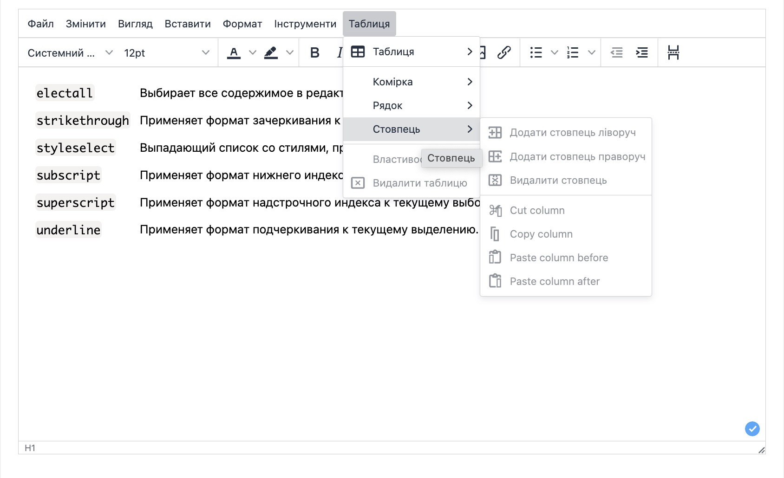The width and height of the screenshot is (784, 478).
Task: Click the decrease indent icon
Action: pos(616,53)
